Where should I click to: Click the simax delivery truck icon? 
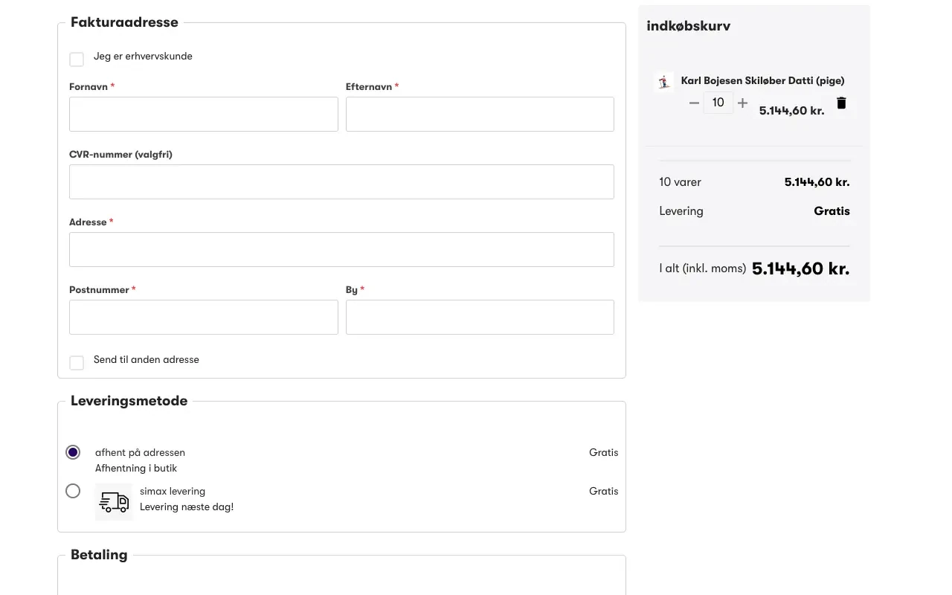114,502
